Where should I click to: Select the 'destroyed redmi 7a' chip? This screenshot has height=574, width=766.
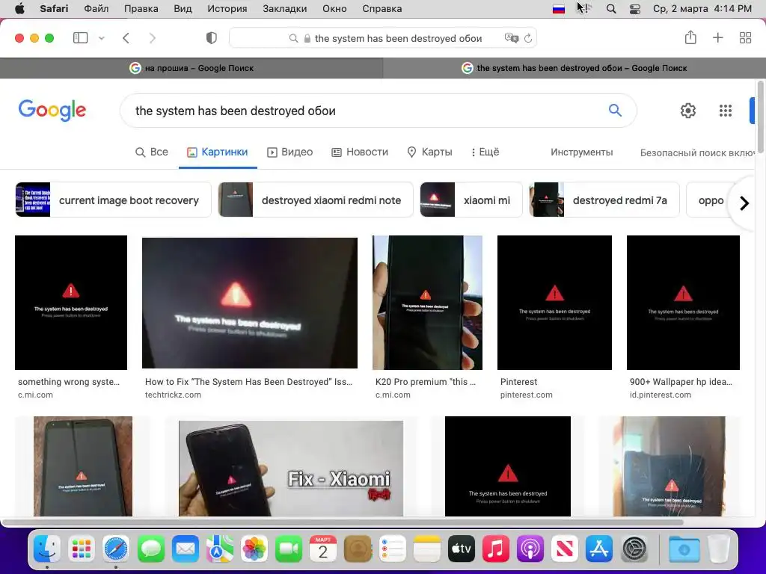click(x=604, y=200)
